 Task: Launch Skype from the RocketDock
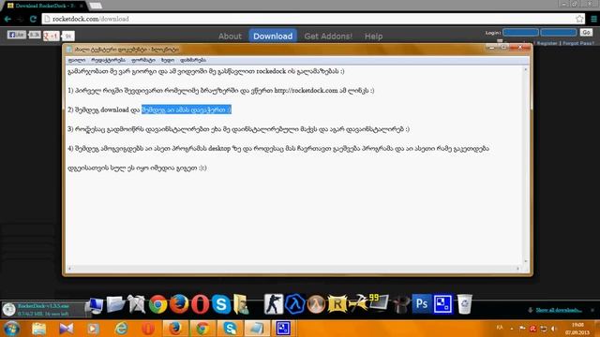click(221, 304)
